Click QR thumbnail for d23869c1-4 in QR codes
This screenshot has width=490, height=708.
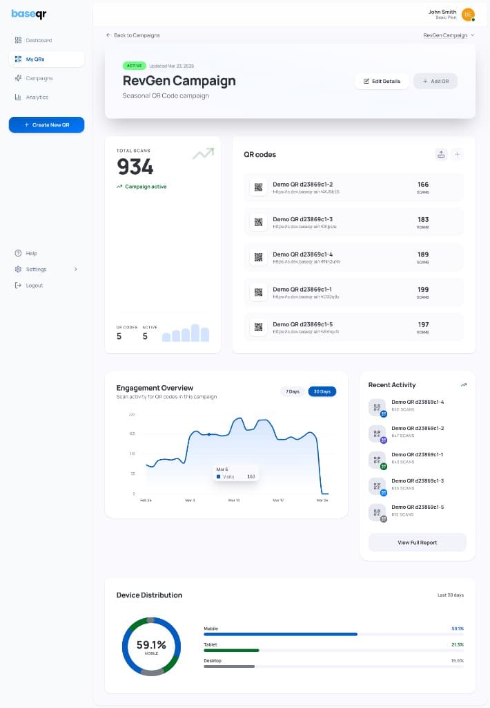258,257
